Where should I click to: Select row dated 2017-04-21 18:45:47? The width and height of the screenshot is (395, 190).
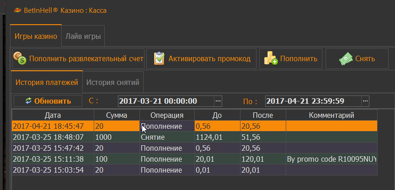pyautogui.click(x=194, y=126)
